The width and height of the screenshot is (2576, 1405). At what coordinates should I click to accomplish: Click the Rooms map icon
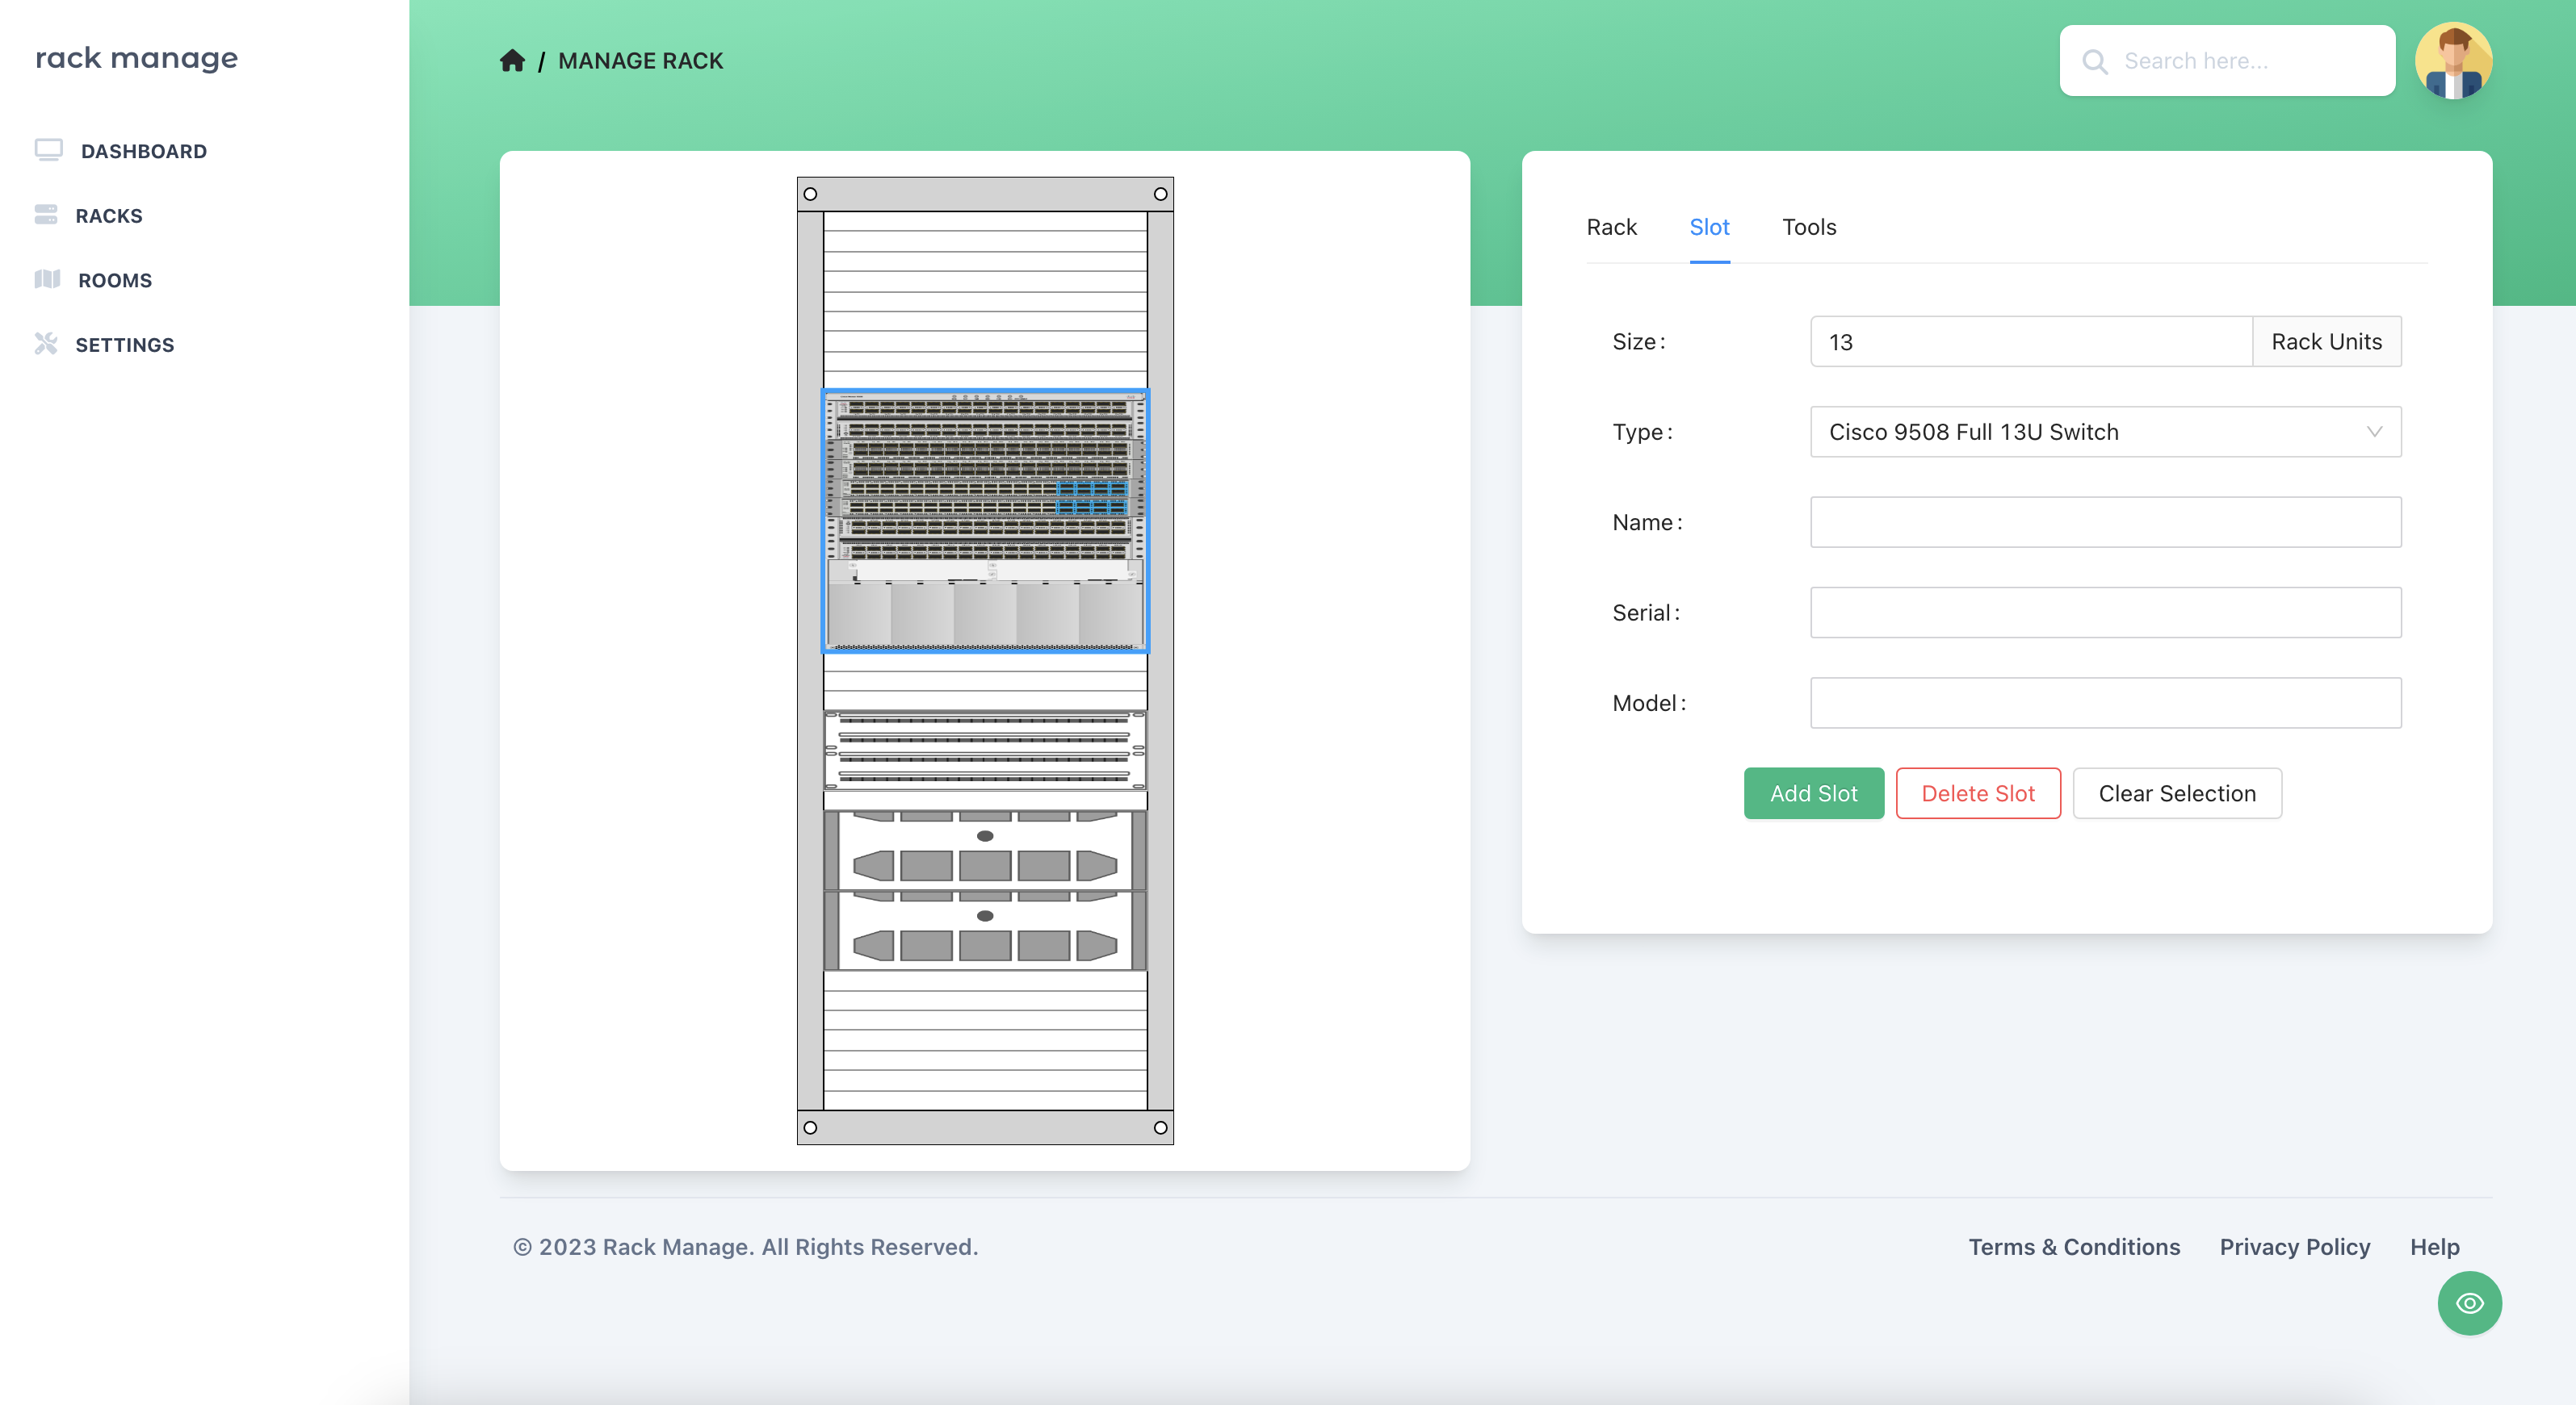(x=47, y=278)
